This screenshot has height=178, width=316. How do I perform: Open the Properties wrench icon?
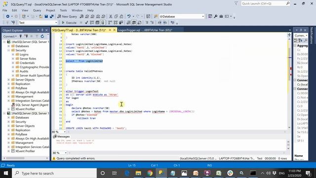click(x=216, y=16)
